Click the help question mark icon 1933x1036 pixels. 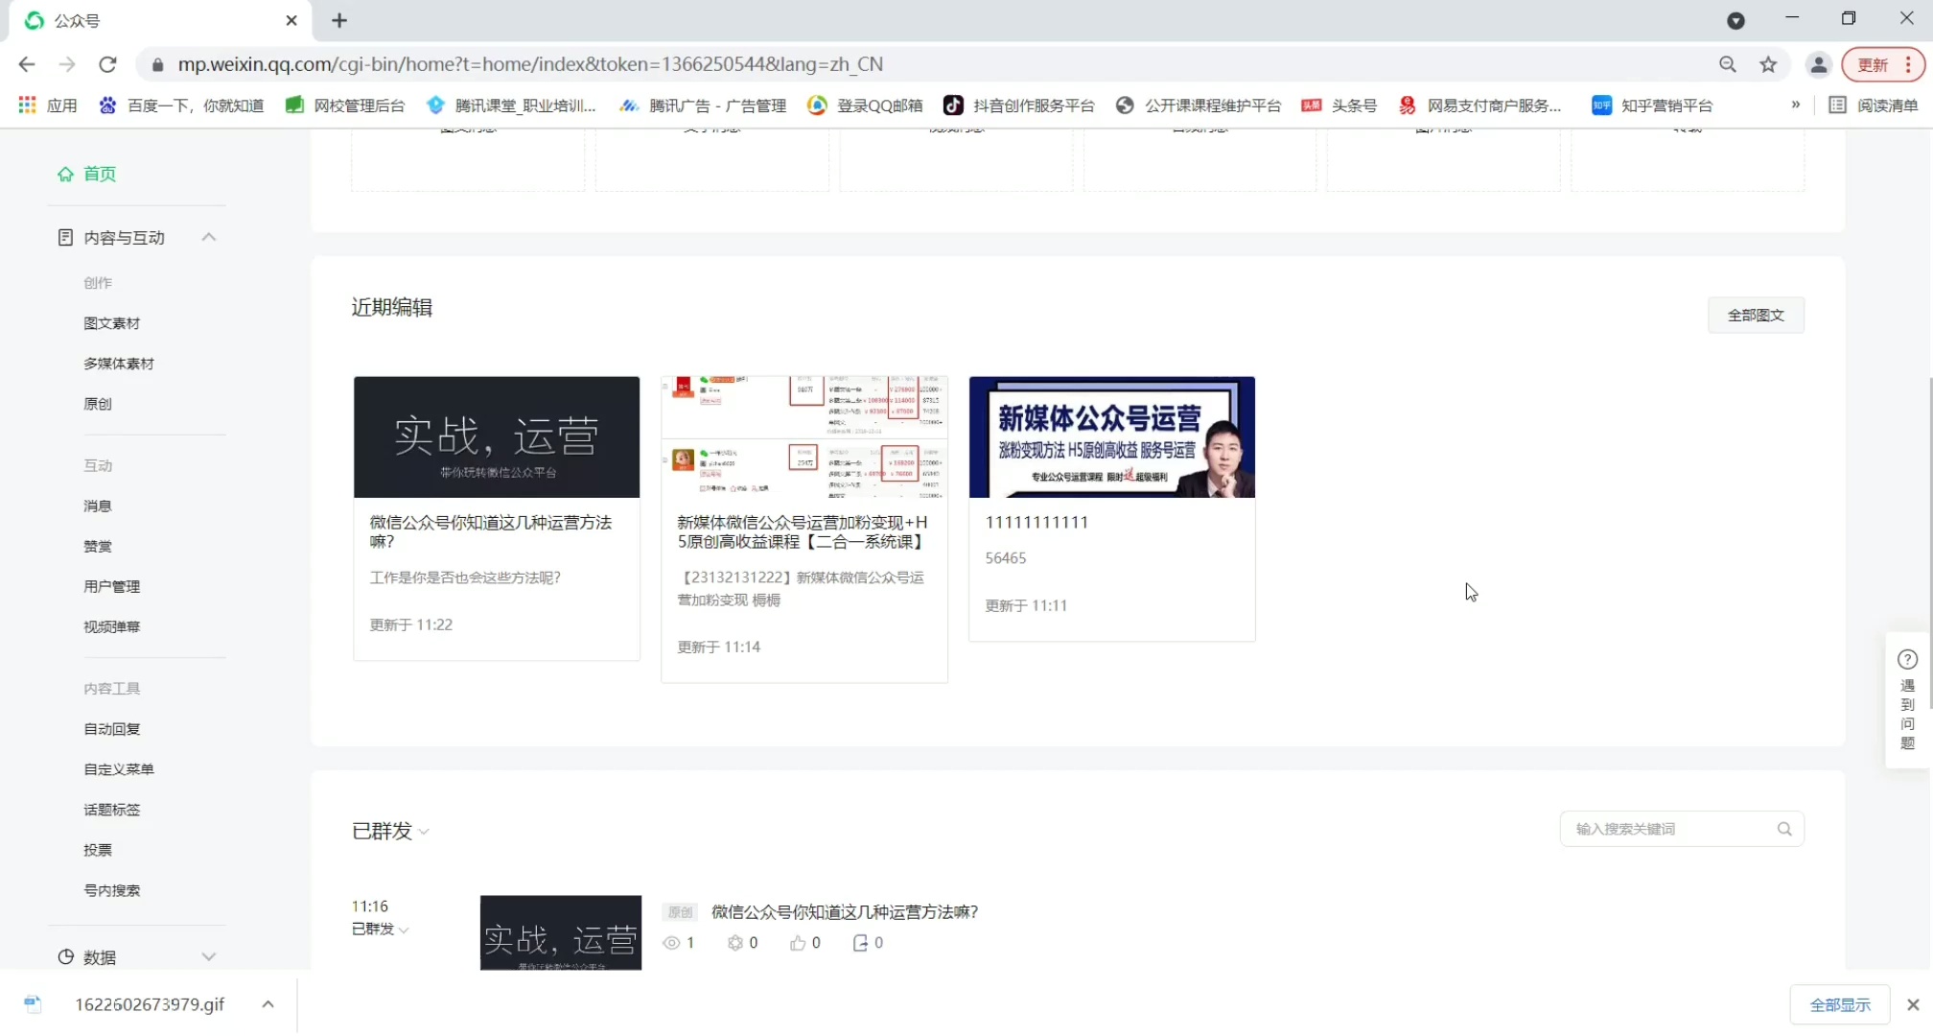pyautogui.click(x=1907, y=660)
